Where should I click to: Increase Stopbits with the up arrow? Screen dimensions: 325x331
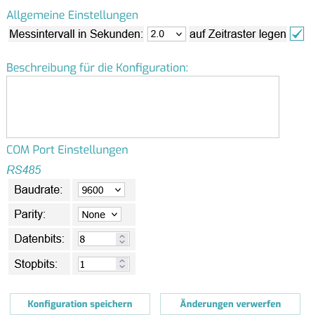[122, 261]
